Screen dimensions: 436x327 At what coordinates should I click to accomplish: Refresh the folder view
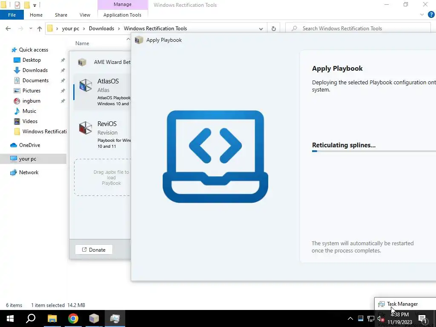tap(274, 29)
